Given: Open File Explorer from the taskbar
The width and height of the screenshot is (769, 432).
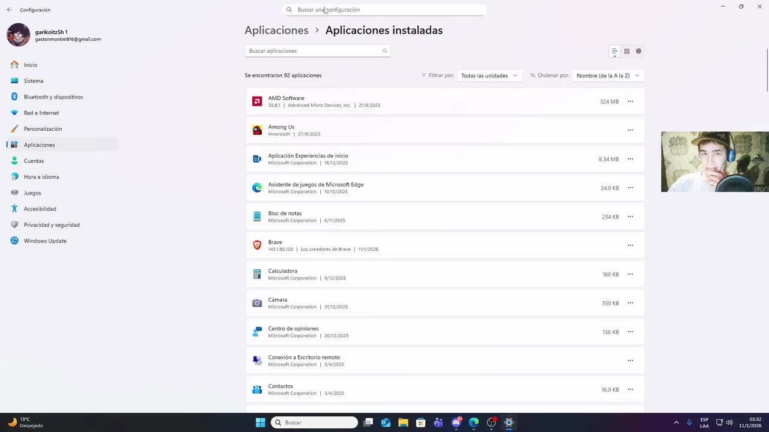Looking at the screenshot, I should (403, 422).
